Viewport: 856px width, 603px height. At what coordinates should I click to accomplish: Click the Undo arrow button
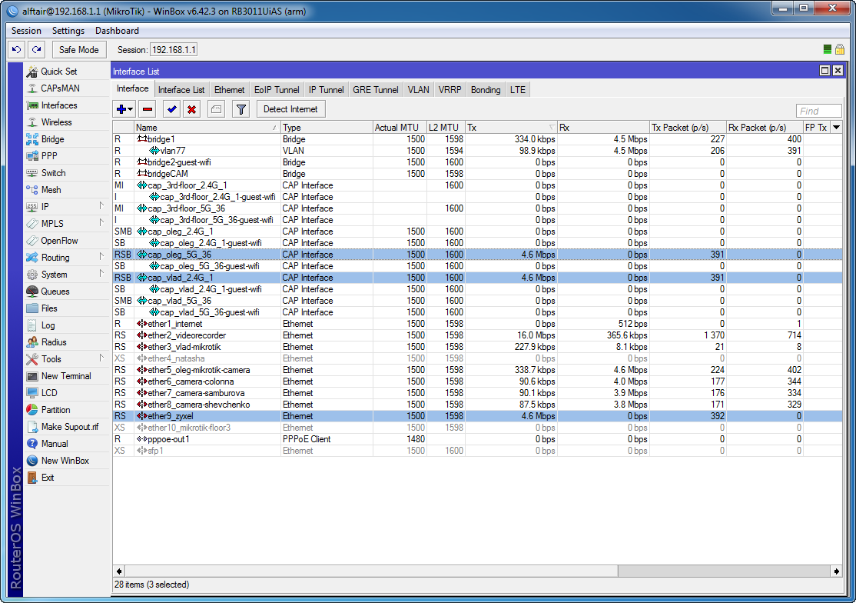pyautogui.click(x=16, y=50)
